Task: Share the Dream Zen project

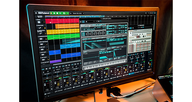Action: tap(83, 14)
